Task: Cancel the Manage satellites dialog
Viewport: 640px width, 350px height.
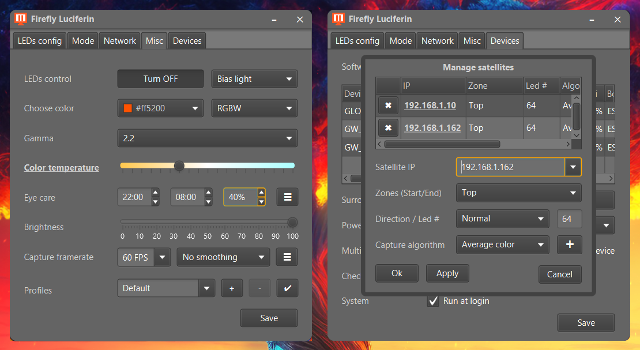Action: pos(560,274)
